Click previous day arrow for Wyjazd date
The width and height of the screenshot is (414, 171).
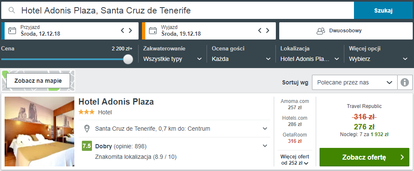click(260, 30)
